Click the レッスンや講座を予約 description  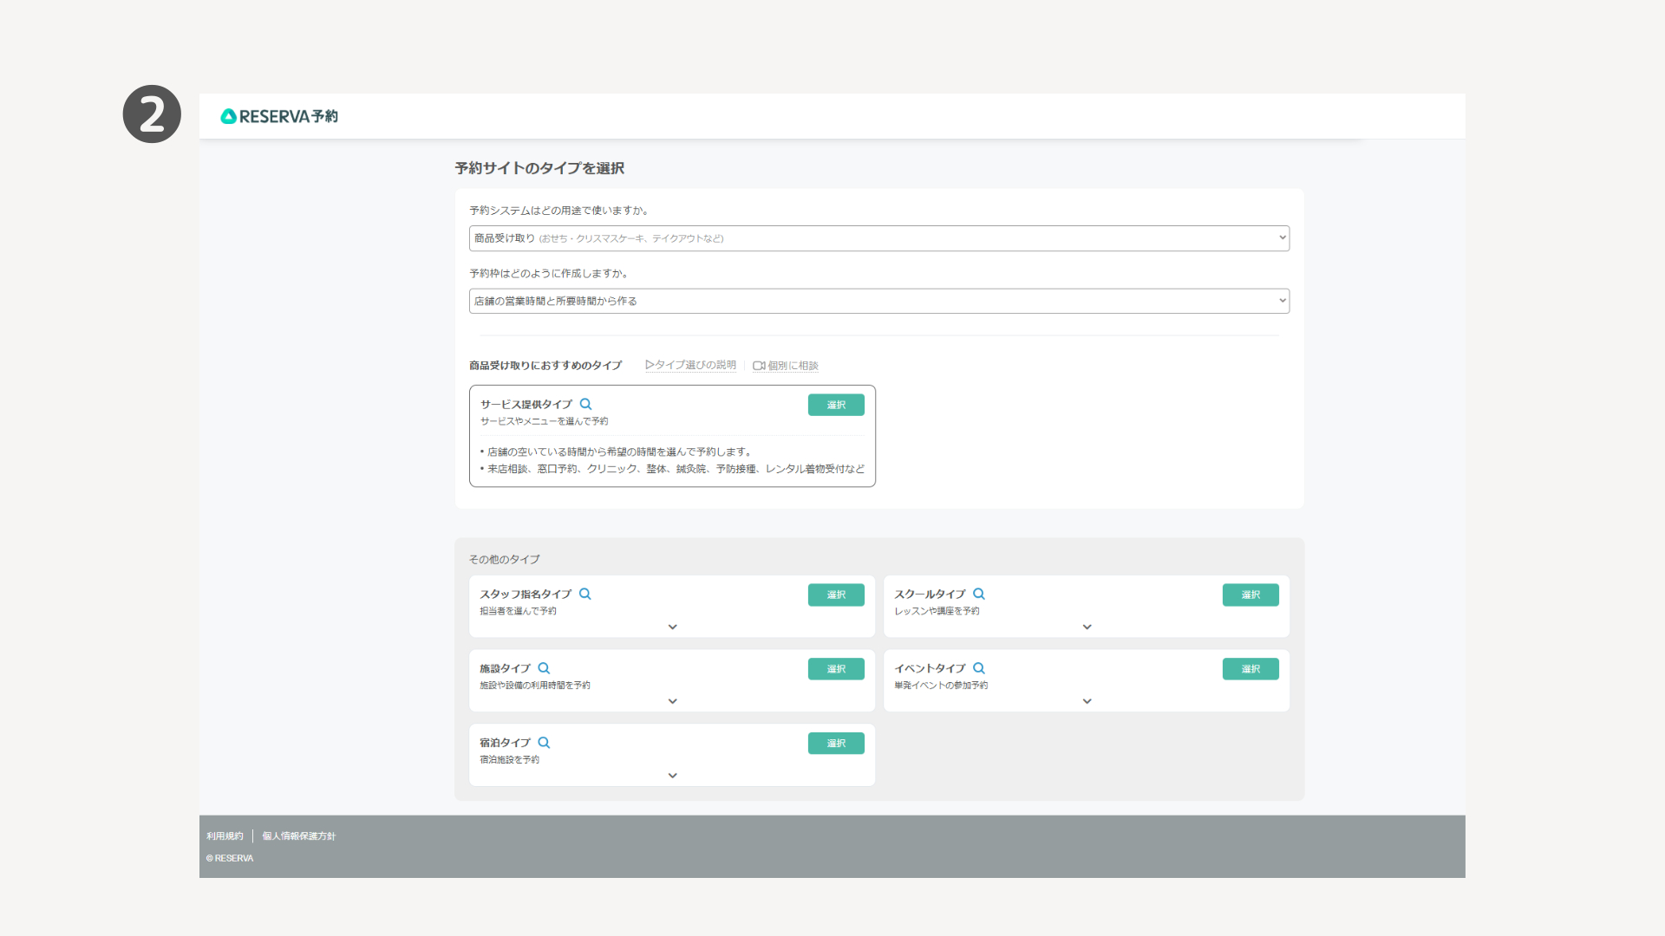[937, 611]
